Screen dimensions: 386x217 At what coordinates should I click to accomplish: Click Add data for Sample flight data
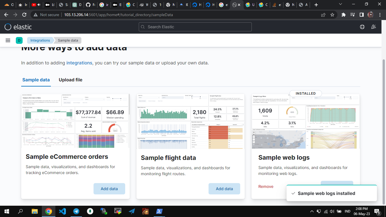pyautogui.click(x=224, y=189)
